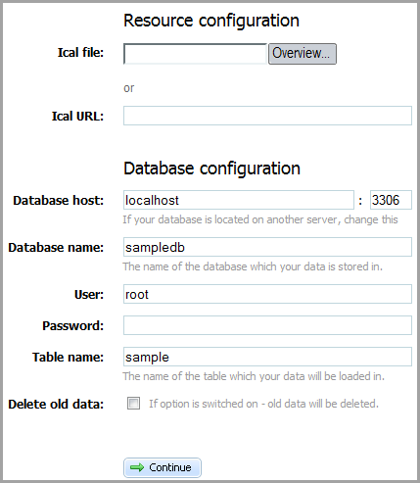This screenshot has height=483, width=420.
Task: Select the Database host field containing localhost
Action: 239,200
